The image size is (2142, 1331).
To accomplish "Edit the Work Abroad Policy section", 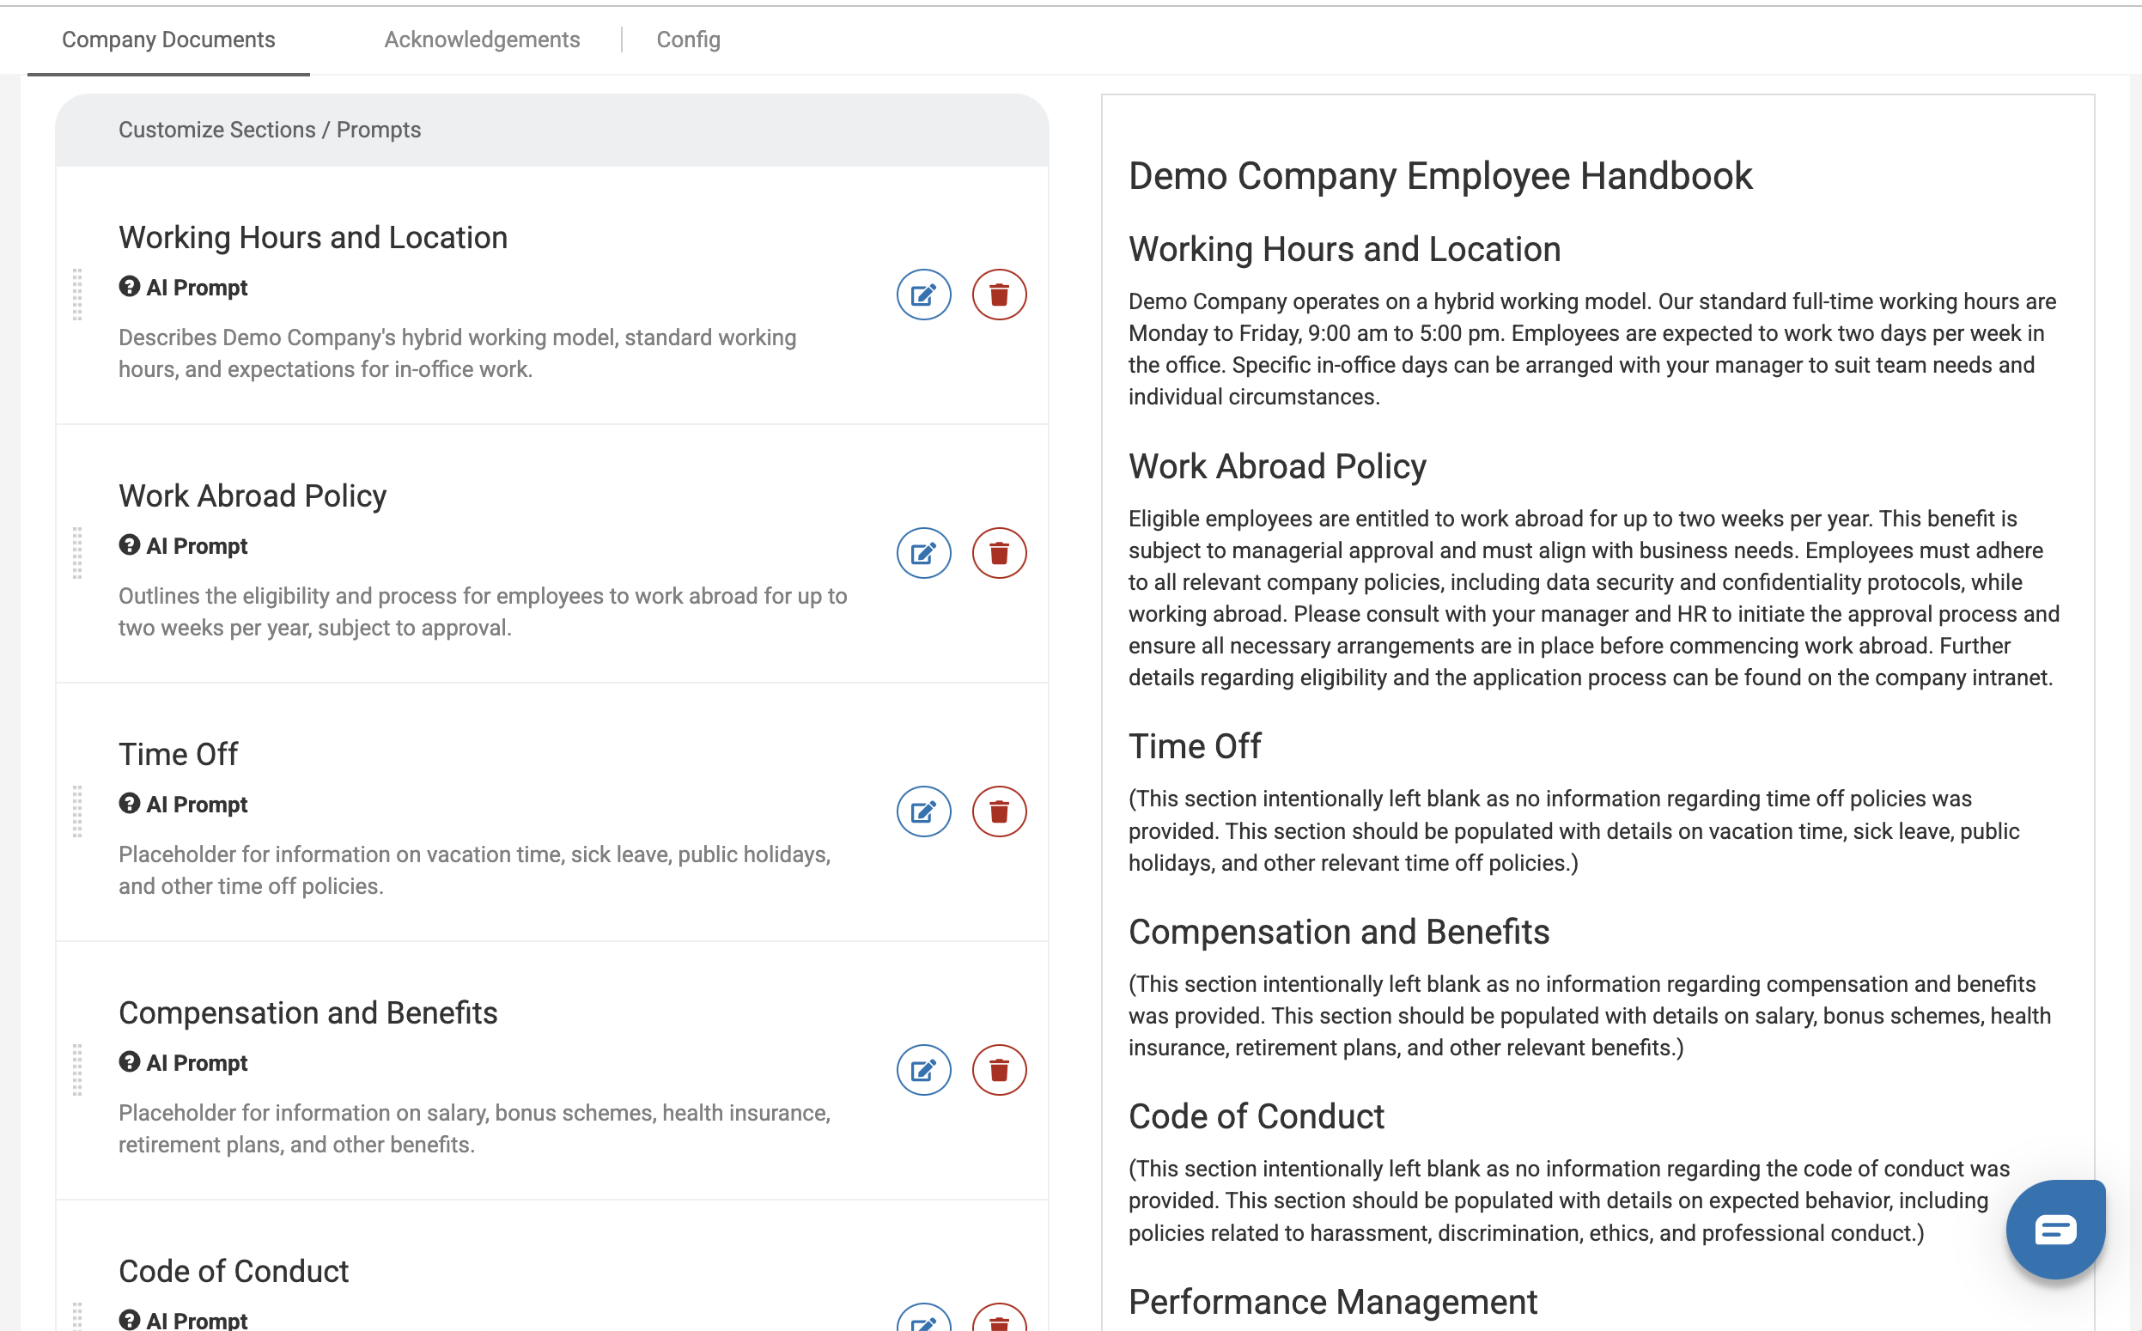I will tap(923, 554).
